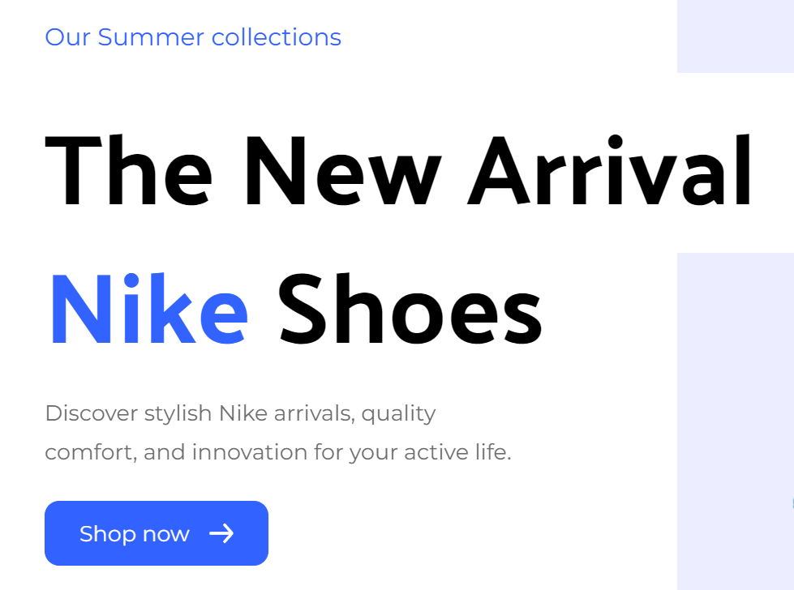
Task: Click the word 'Discover' in the description
Action: point(91,413)
